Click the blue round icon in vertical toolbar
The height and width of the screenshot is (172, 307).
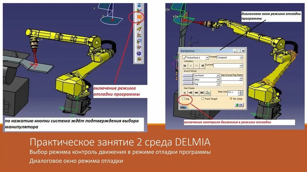(139, 53)
